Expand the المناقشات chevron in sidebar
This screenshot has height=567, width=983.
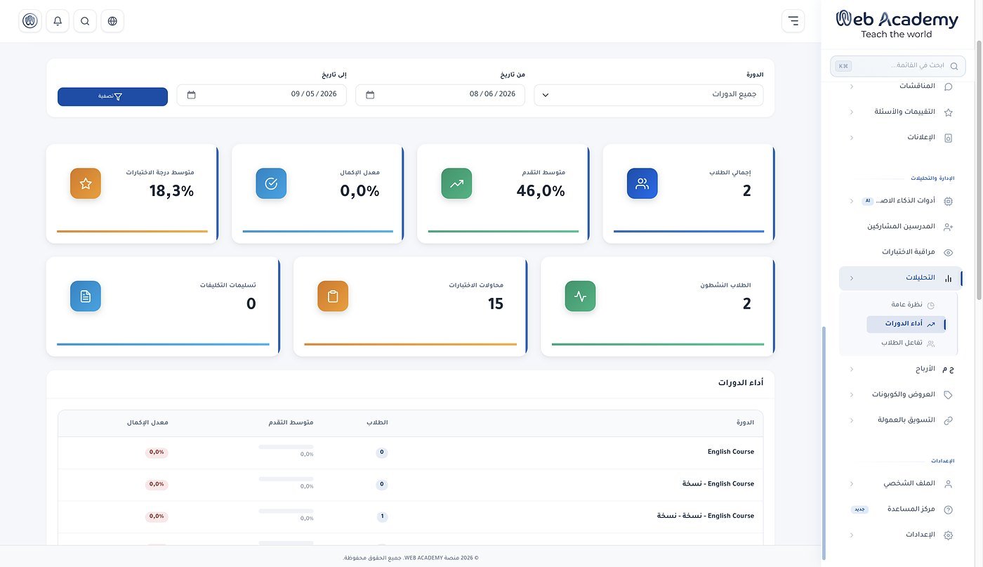tap(852, 86)
